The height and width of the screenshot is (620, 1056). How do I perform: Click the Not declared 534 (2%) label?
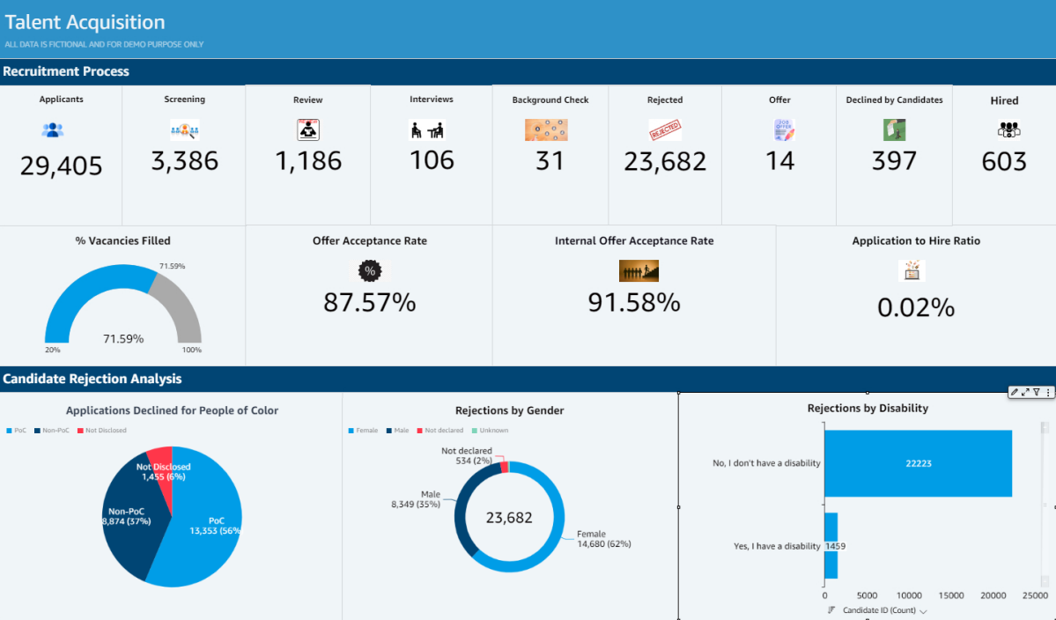pos(467,455)
